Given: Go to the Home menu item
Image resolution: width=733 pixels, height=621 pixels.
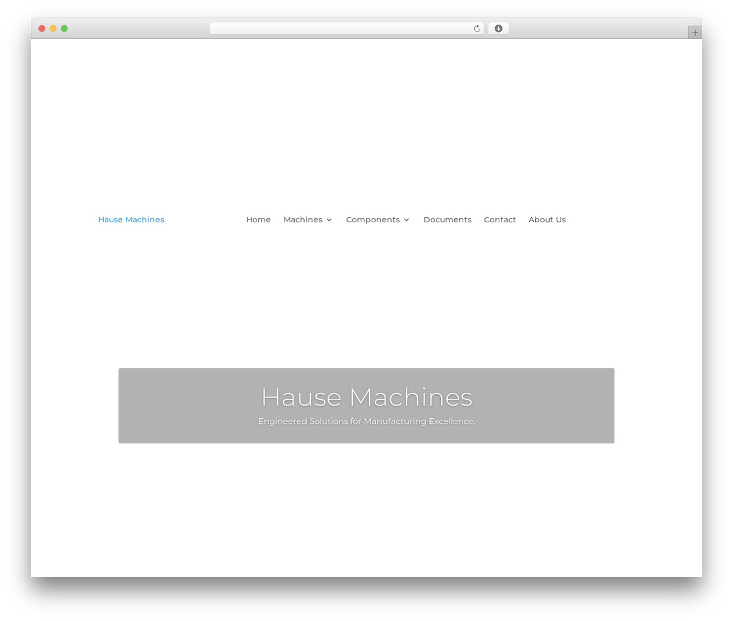Looking at the screenshot, I should coord(258,219).
